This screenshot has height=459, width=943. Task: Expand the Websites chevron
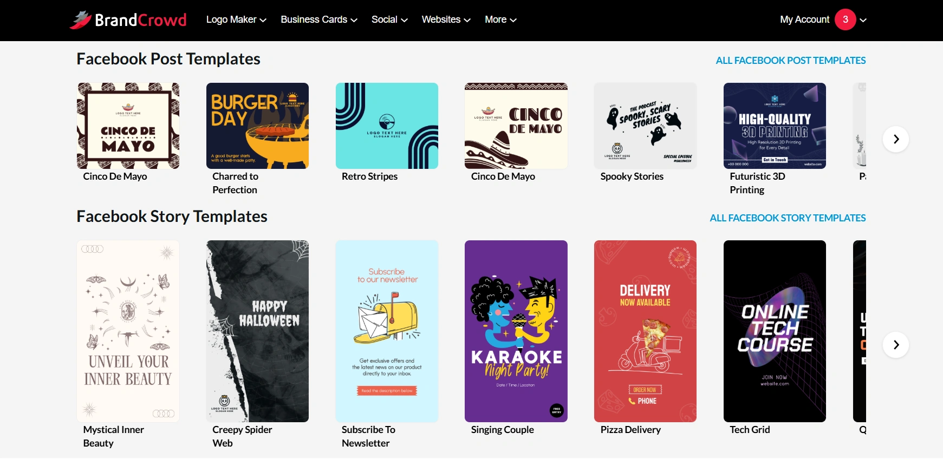pos(467,21)
